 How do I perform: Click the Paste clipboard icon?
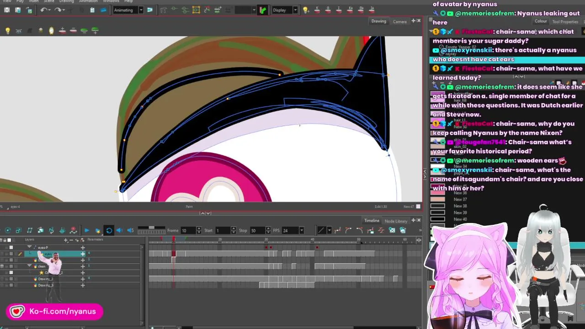pyautogui.click(x=92, y=10)
